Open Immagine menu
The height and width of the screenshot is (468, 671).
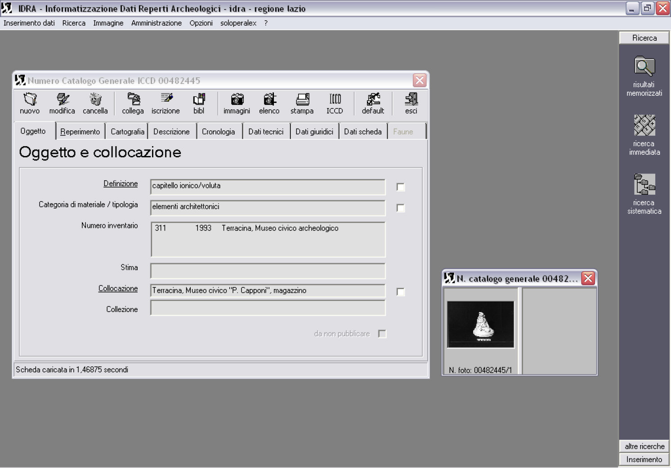(108, 23)
